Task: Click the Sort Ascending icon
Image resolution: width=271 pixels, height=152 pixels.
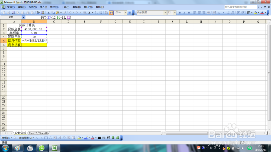Action: click(x=96, y=13)
